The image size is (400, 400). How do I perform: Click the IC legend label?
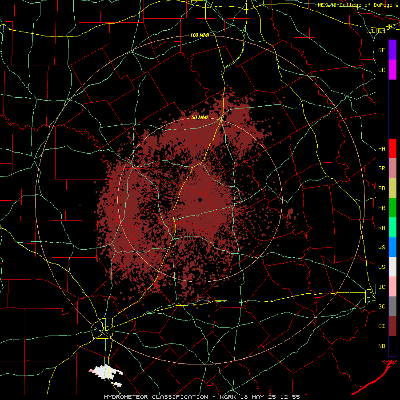click(x=381, y=287)
